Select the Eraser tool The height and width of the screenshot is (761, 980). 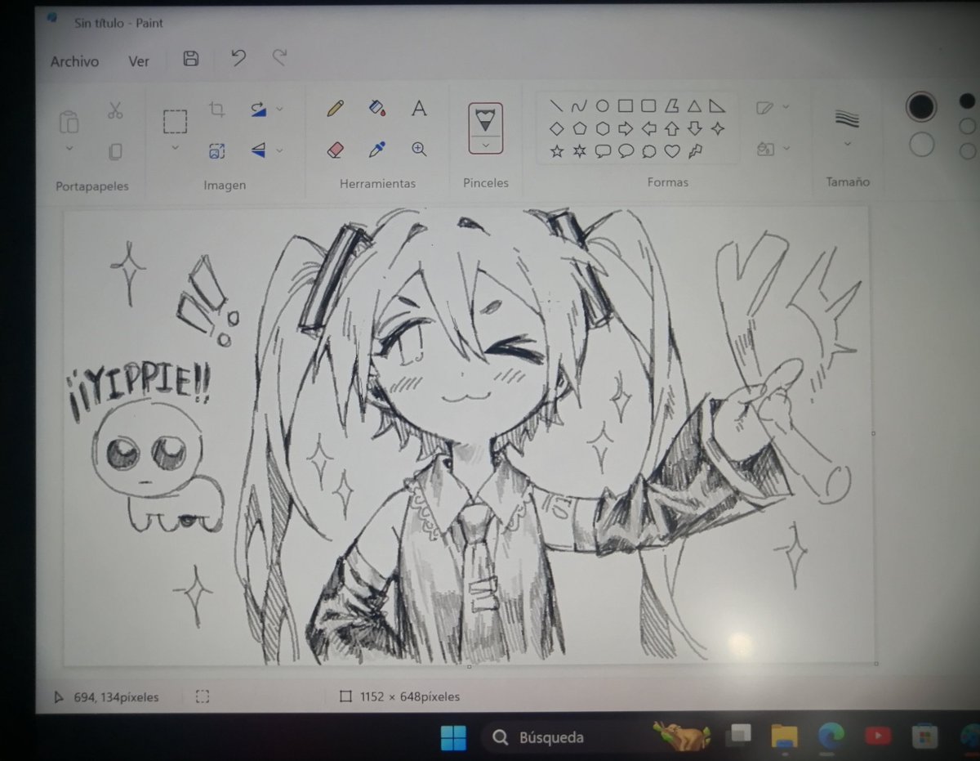tap(336, 150)
